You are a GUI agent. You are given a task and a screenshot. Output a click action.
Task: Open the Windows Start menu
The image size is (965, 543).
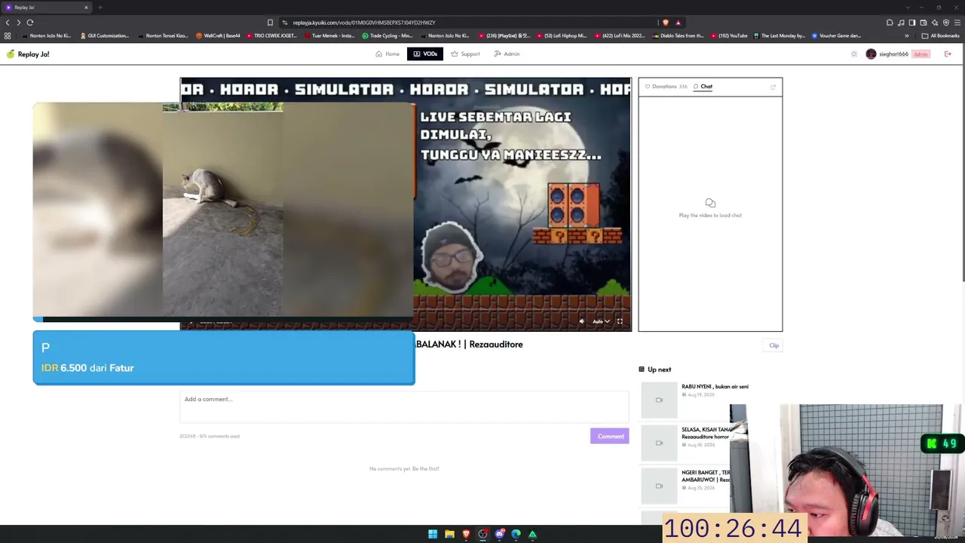(433, 534)
